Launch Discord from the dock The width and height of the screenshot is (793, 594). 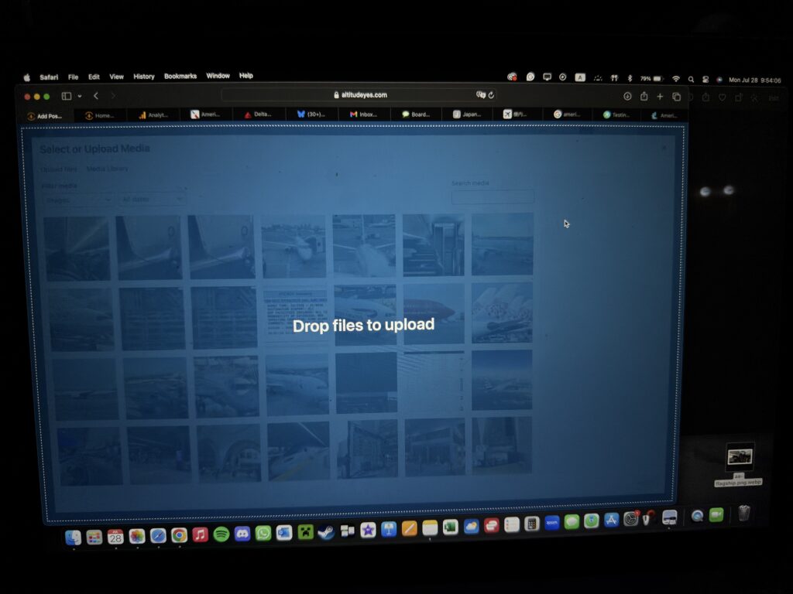click(x=242, y=534)
